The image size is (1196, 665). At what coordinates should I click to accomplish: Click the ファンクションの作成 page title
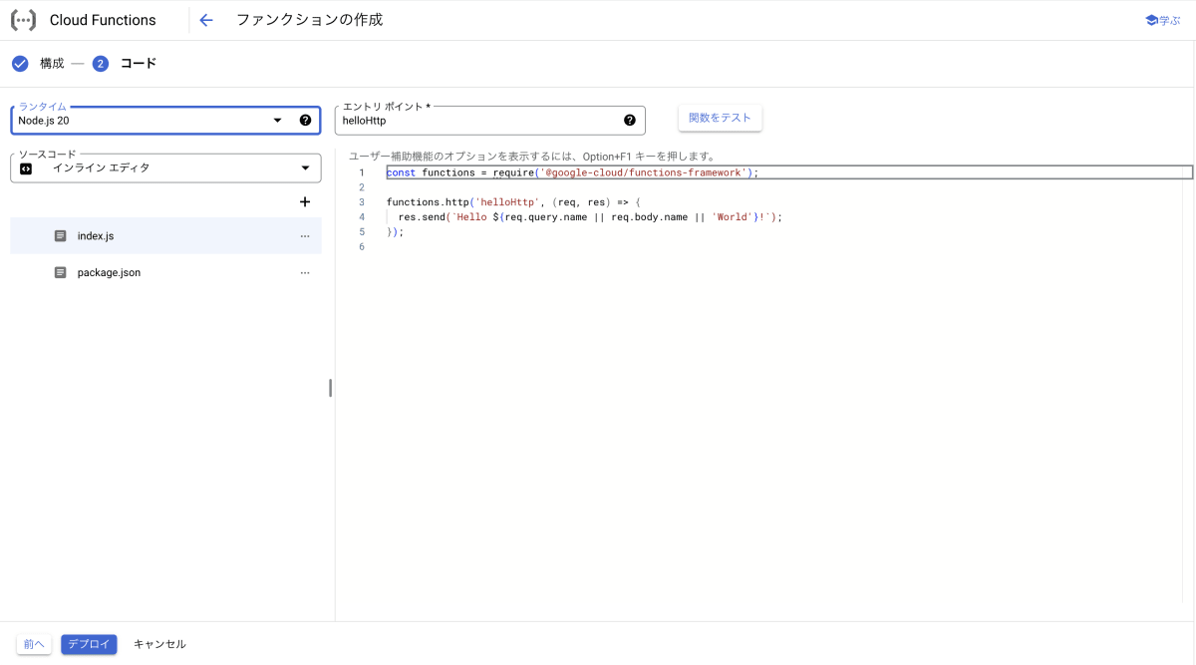pyautogui.click(x=309, y=20)
